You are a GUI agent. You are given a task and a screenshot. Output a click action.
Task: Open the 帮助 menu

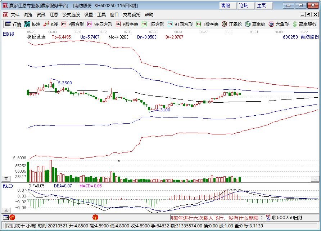[149, 14]
